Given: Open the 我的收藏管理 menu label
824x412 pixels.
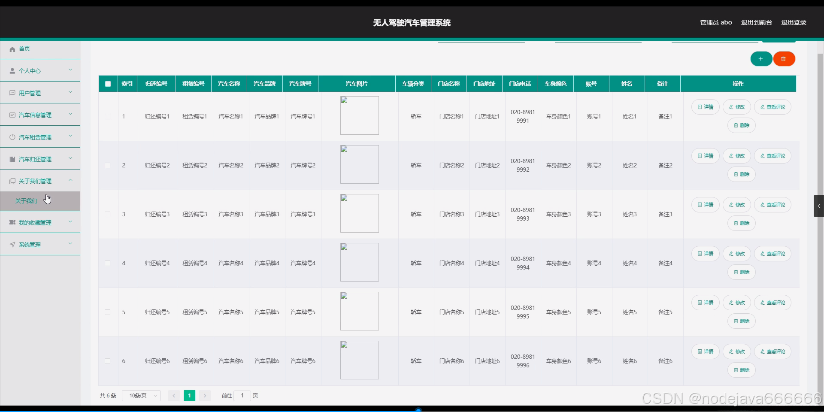Looking at the screenshot, I should coord(35,223).
